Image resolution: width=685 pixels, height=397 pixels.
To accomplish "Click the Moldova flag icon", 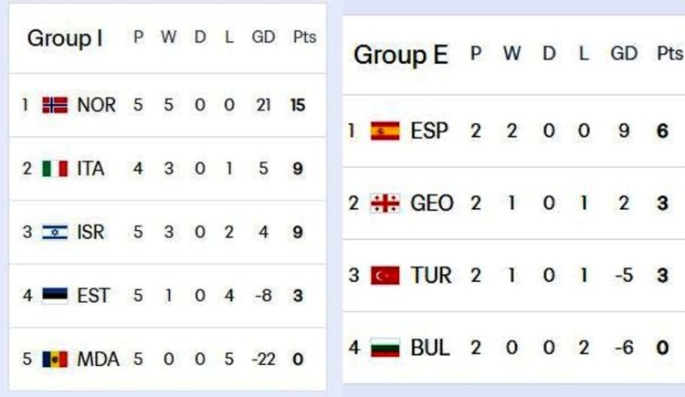I will (55, 360).
